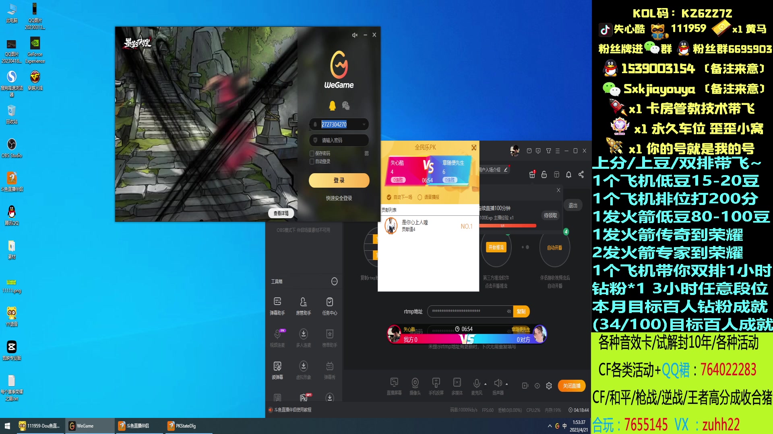Switch to PKStateDlg taskbar item
Image resolution: width=773 pixels, height=434 pixels.
(x=188, y=426)
